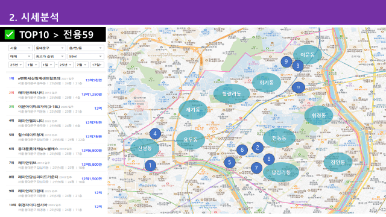This screenshot has width=386, height=217.
Task: Open the 매매 transaction type dropdown
Action: tap(20, 56)
